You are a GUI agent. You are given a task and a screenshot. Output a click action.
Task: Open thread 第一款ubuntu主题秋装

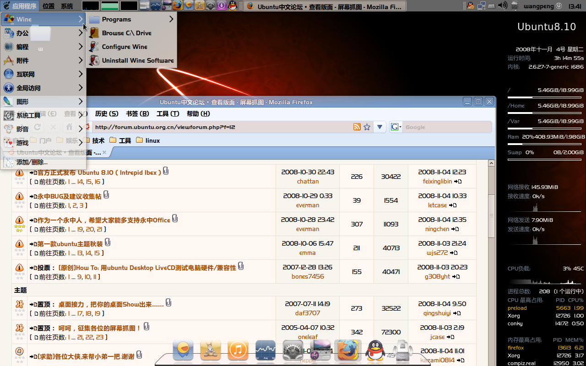coord(70,244)
